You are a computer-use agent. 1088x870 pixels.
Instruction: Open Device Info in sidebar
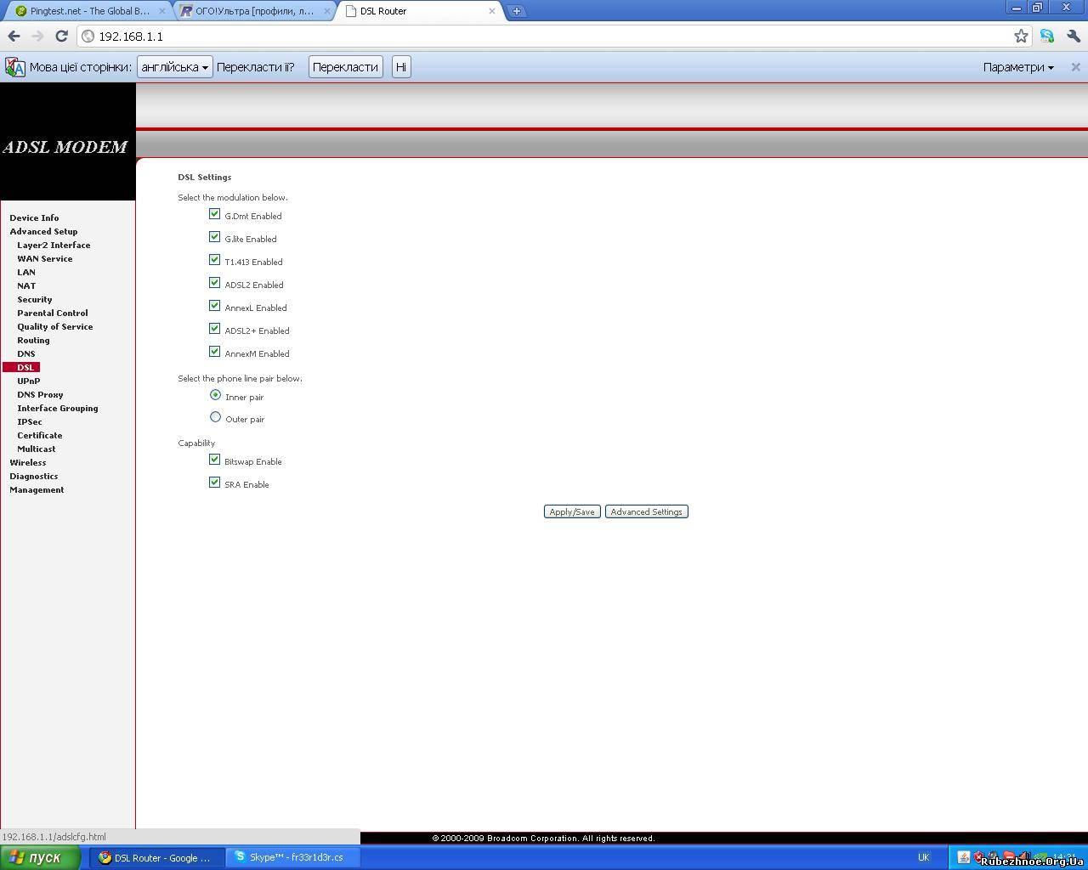tap(34, 217)
